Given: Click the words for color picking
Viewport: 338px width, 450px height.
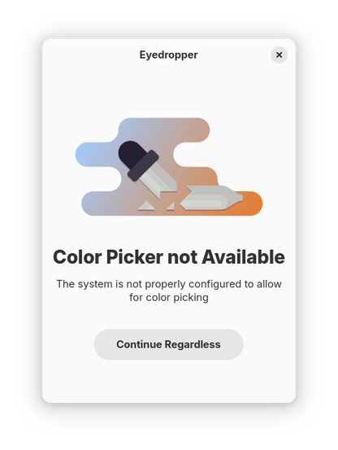Looking at the screenshot, I should tap(169, 297).
